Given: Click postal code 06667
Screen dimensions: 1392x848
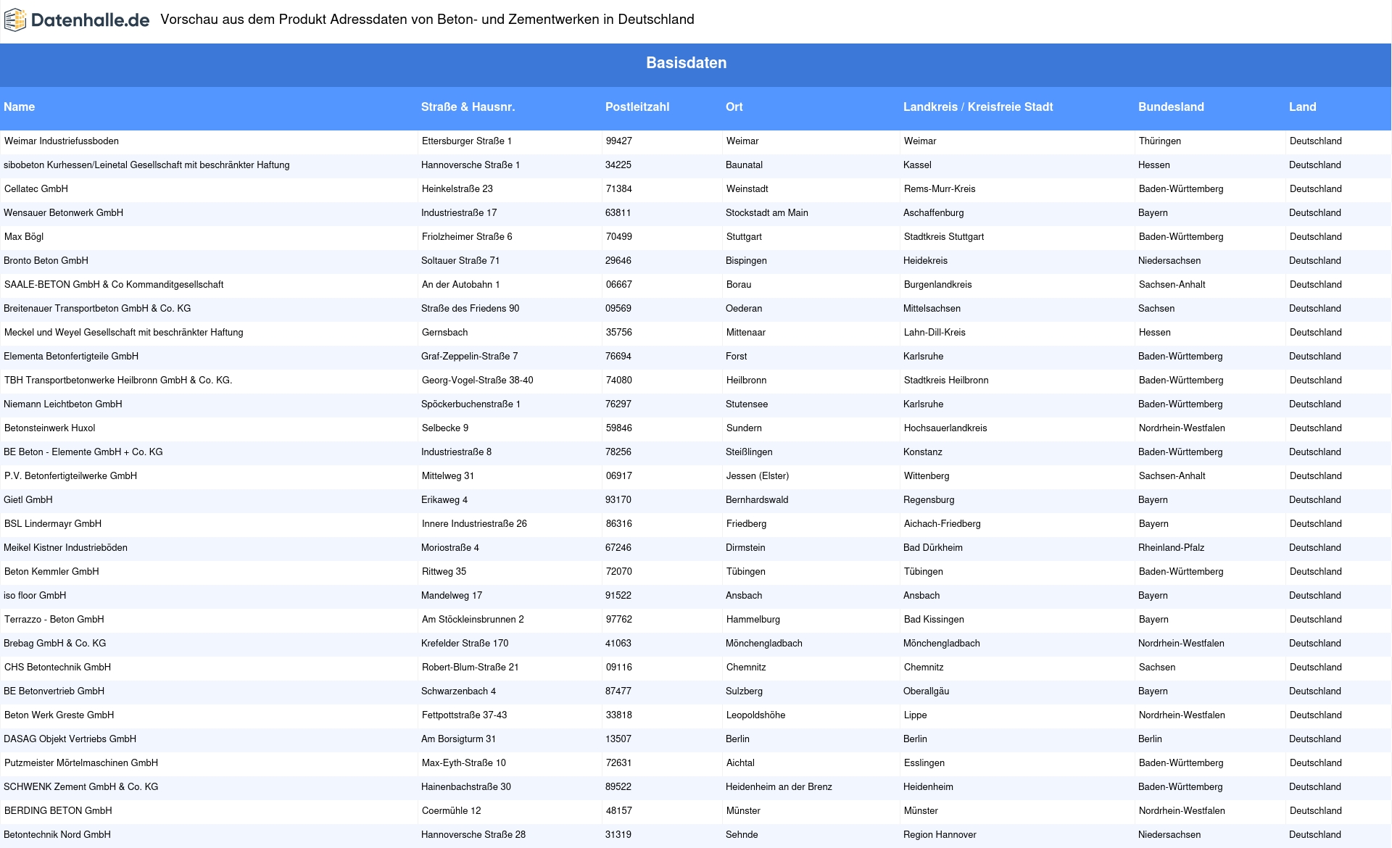Looking at the screenshot, I should tap(619, 285).
